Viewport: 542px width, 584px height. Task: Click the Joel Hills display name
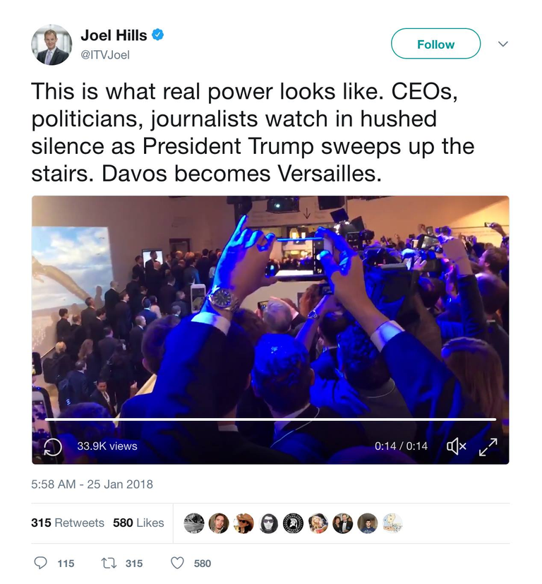[114, 35]
